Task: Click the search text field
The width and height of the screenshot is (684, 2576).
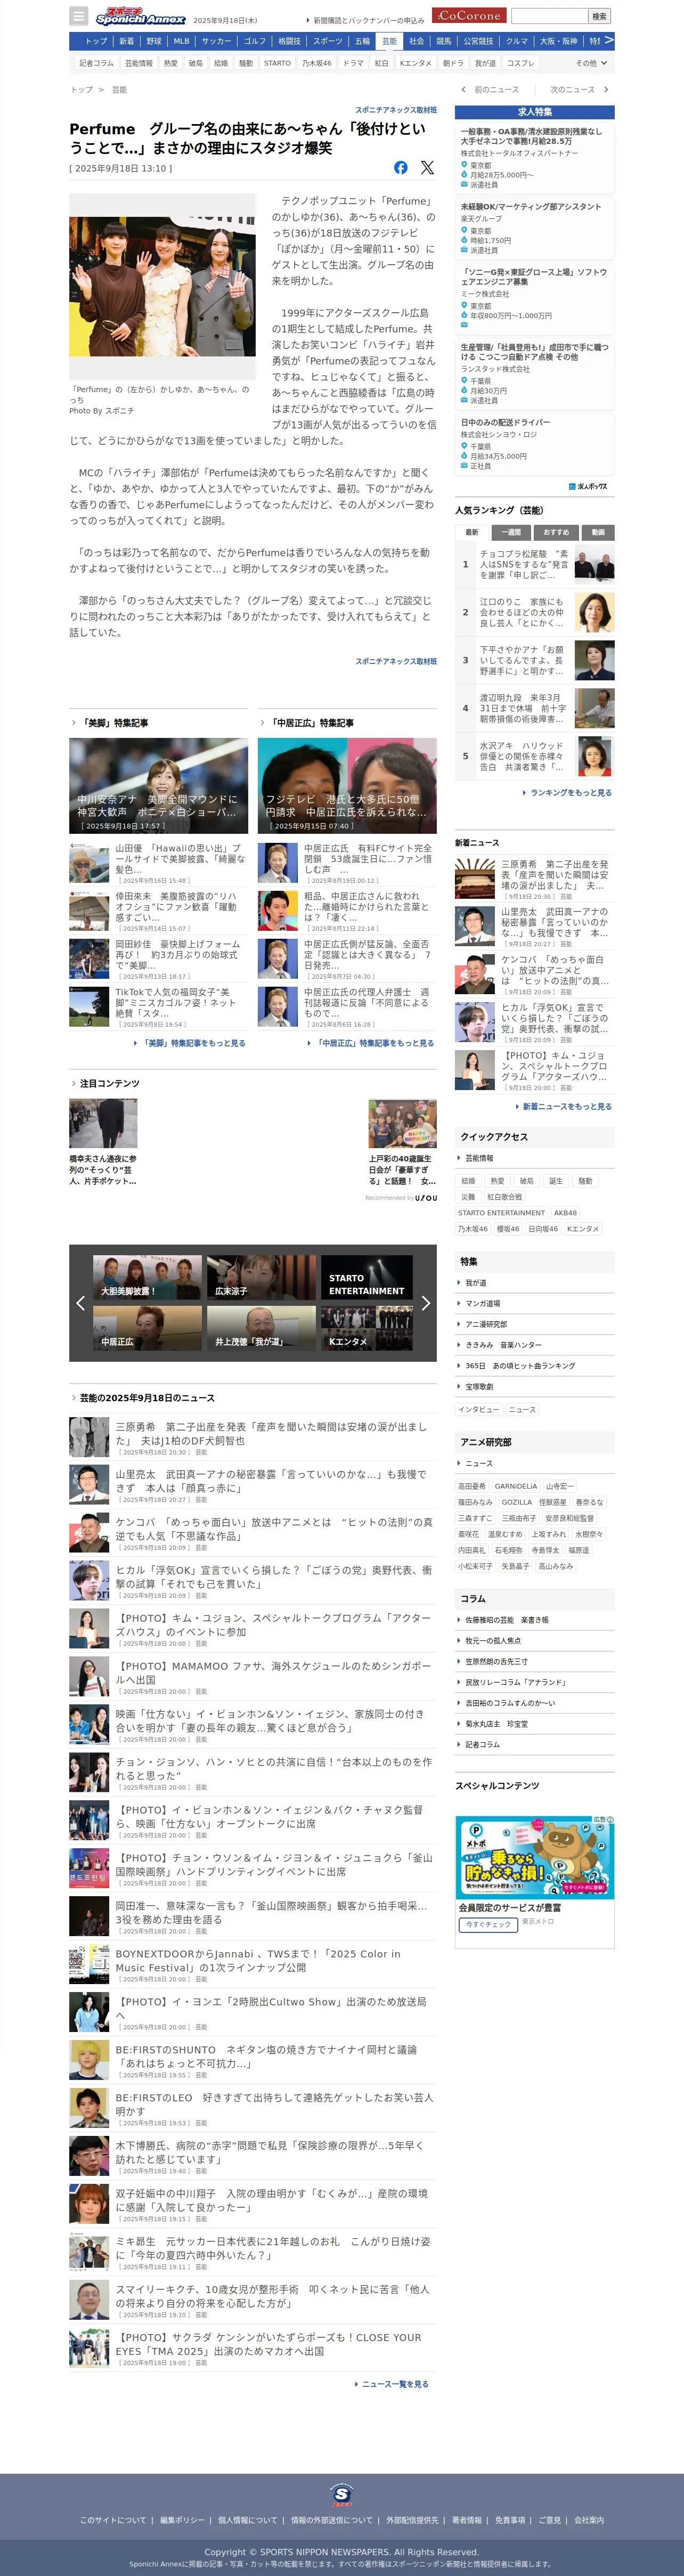Action: pos(549,16)
